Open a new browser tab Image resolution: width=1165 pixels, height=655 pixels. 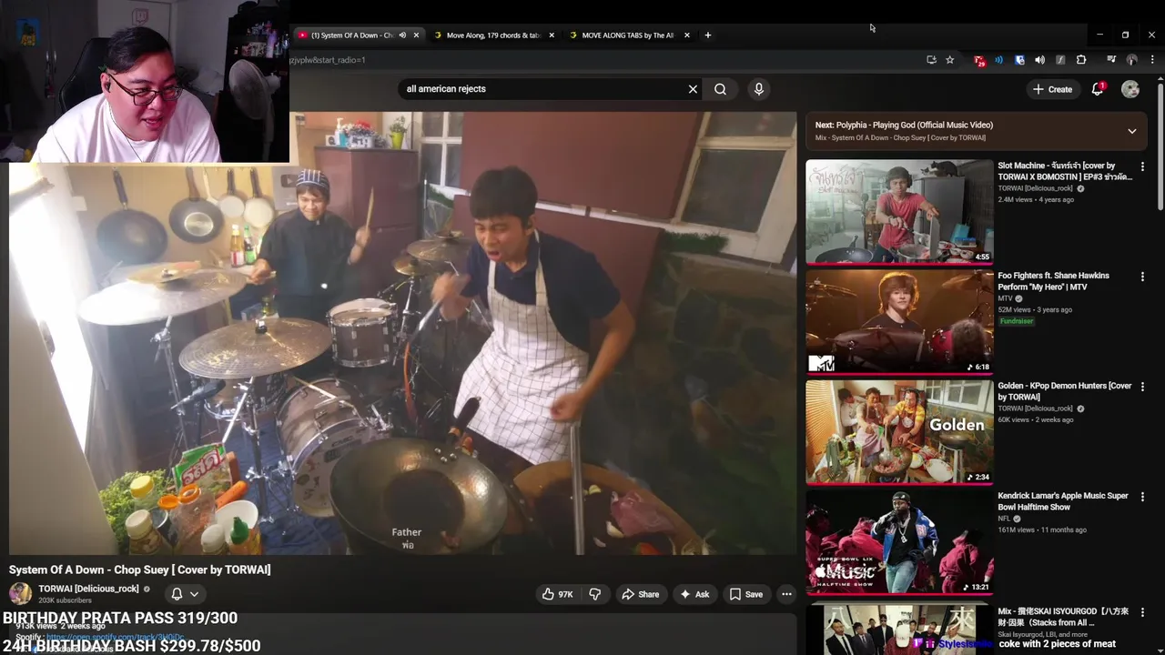[708, 35]
